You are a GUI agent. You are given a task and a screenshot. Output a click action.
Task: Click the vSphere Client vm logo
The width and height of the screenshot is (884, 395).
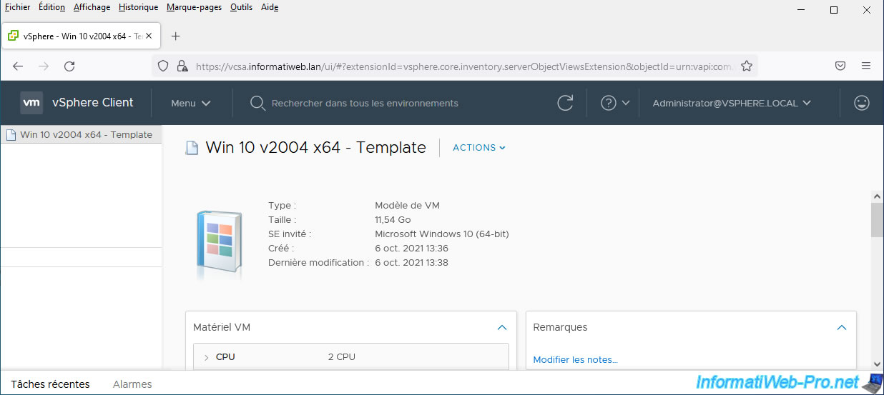31,103
